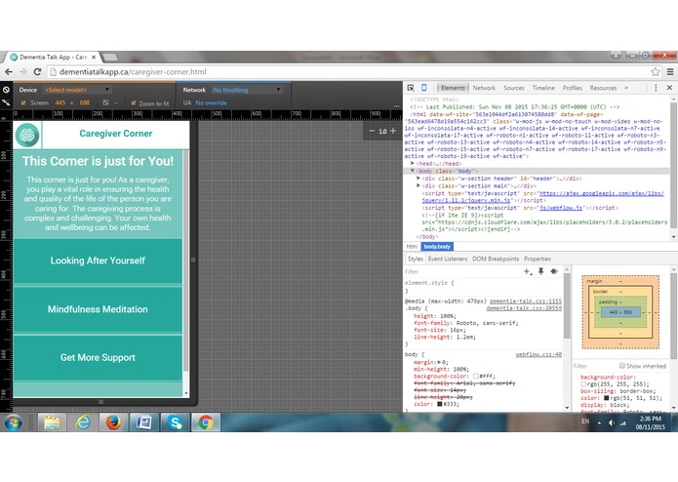Click the pin element state icon
Image resolution: width=678 pixels, height=482 pixels.
(540, 271)
